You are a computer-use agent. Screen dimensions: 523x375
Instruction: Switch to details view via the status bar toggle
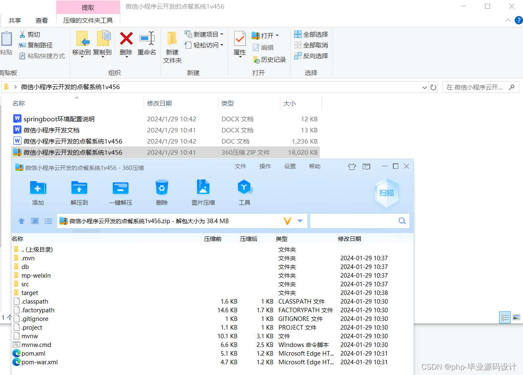point(505,318)
